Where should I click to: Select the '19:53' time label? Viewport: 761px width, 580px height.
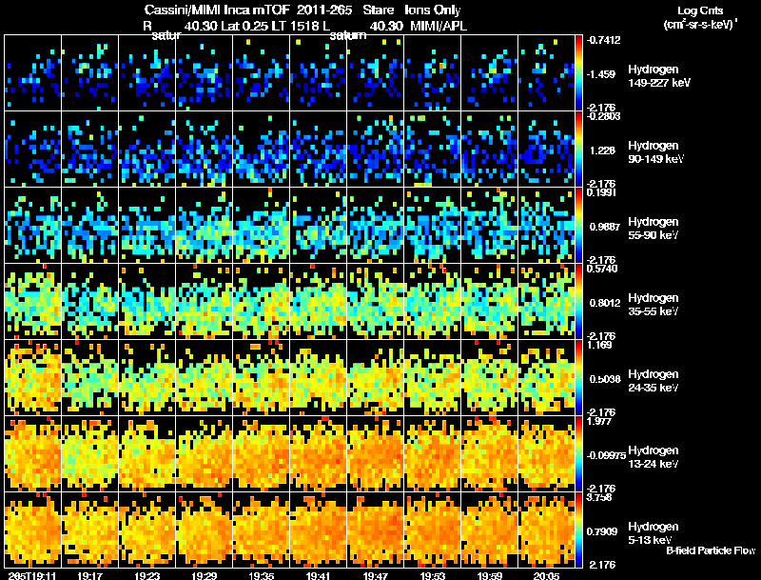pos(433,575)
